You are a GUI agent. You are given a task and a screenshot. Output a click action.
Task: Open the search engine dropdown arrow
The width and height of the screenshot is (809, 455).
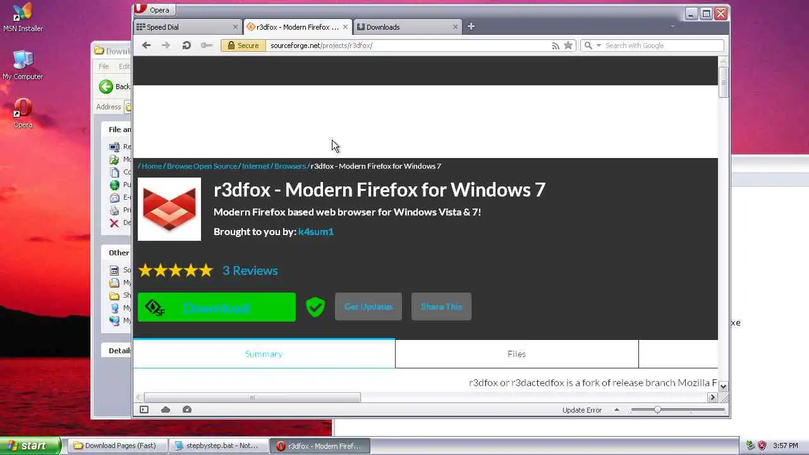tap(599, 45)
